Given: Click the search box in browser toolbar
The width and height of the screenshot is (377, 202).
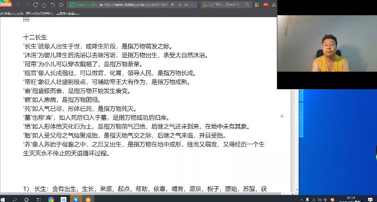Looking at the screenshot, I should point(227,5).
